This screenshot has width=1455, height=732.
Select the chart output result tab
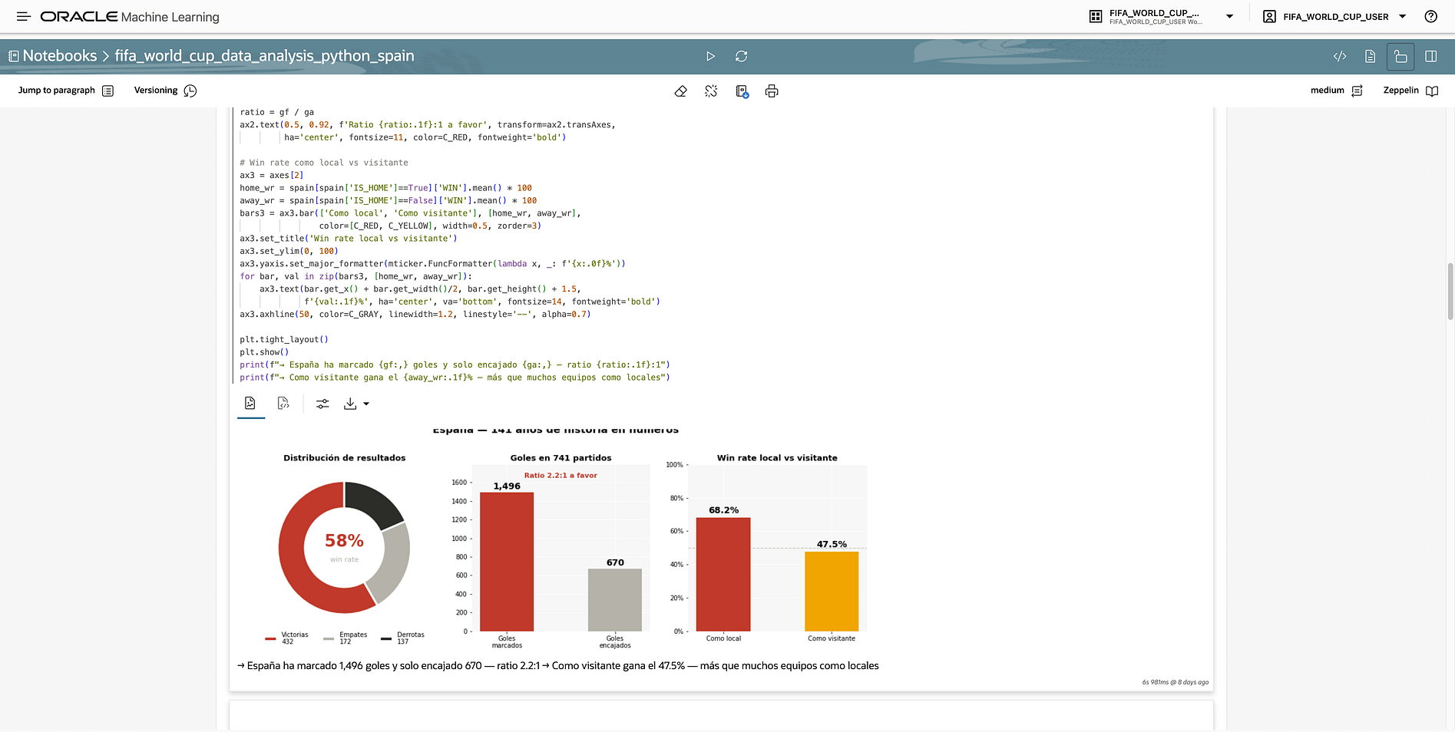(250, 404)
